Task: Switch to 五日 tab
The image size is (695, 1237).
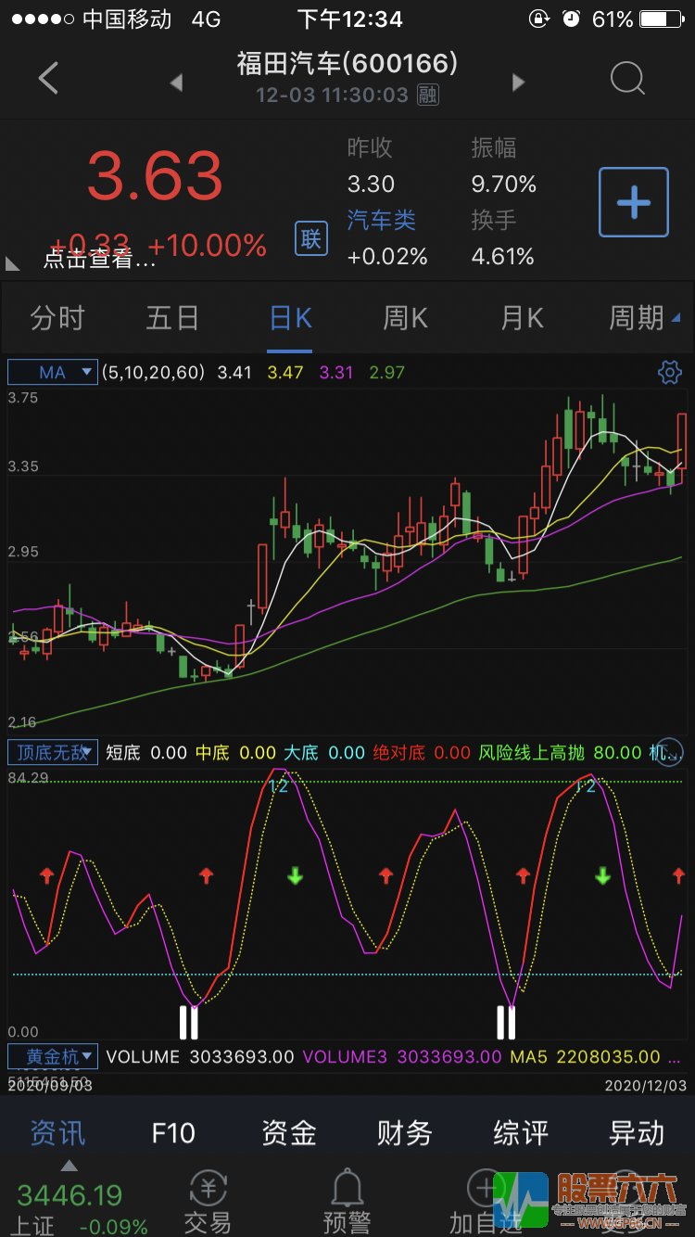Action: click(x=173, y=318)
